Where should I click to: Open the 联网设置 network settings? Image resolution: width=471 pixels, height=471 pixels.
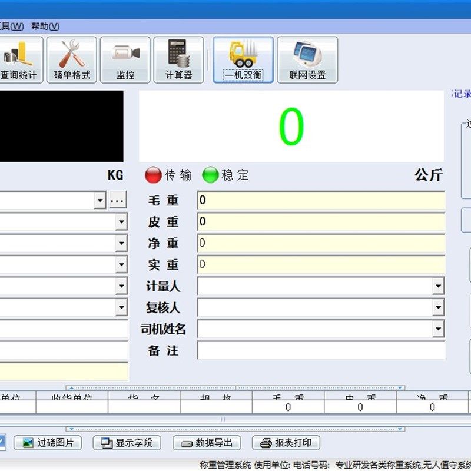309,59
